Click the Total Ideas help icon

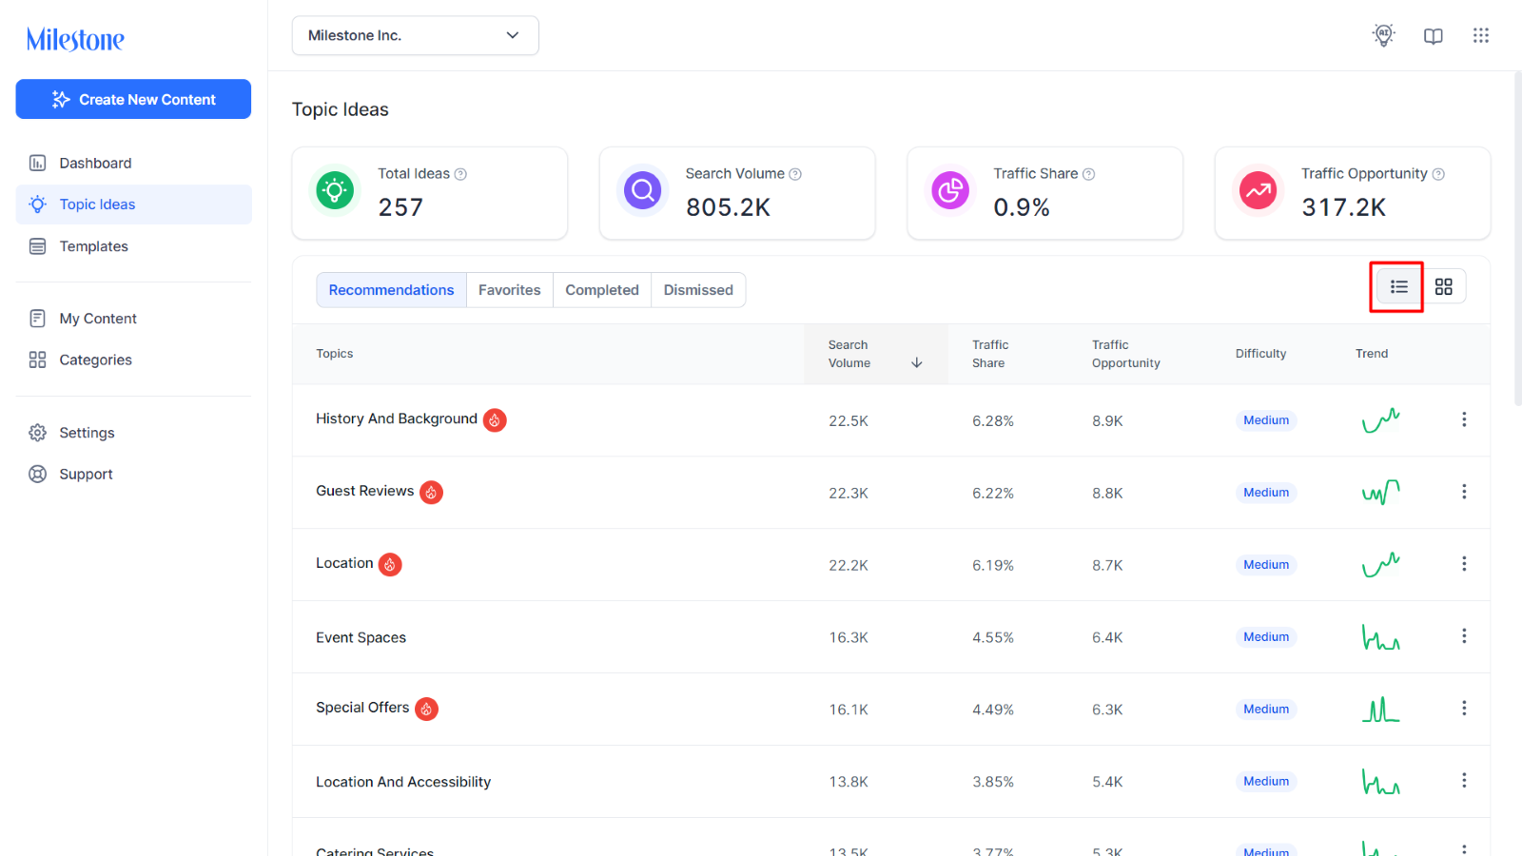click(x=460, y=174)
